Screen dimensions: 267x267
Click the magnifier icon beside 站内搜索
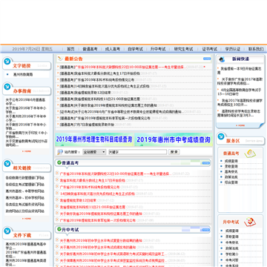pos(60,152)
